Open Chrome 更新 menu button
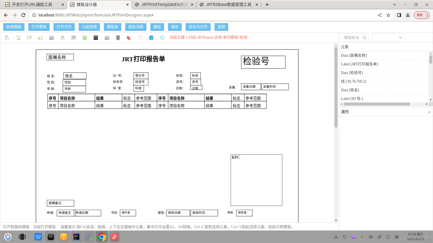Image resolution: width=433 pixels, height=243 pixels. tap(422, 15)
